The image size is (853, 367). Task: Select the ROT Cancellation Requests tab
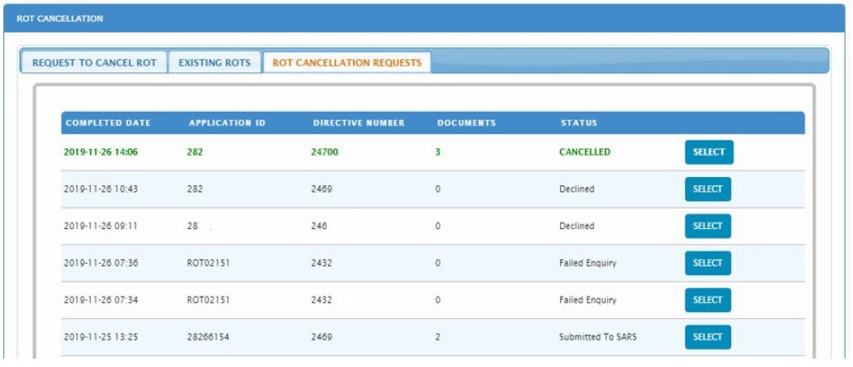point(347,63)
